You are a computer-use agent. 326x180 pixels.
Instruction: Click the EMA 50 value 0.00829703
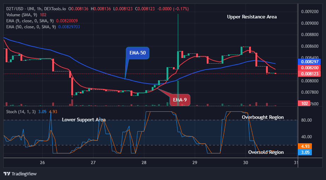click(x=69, y=27)
